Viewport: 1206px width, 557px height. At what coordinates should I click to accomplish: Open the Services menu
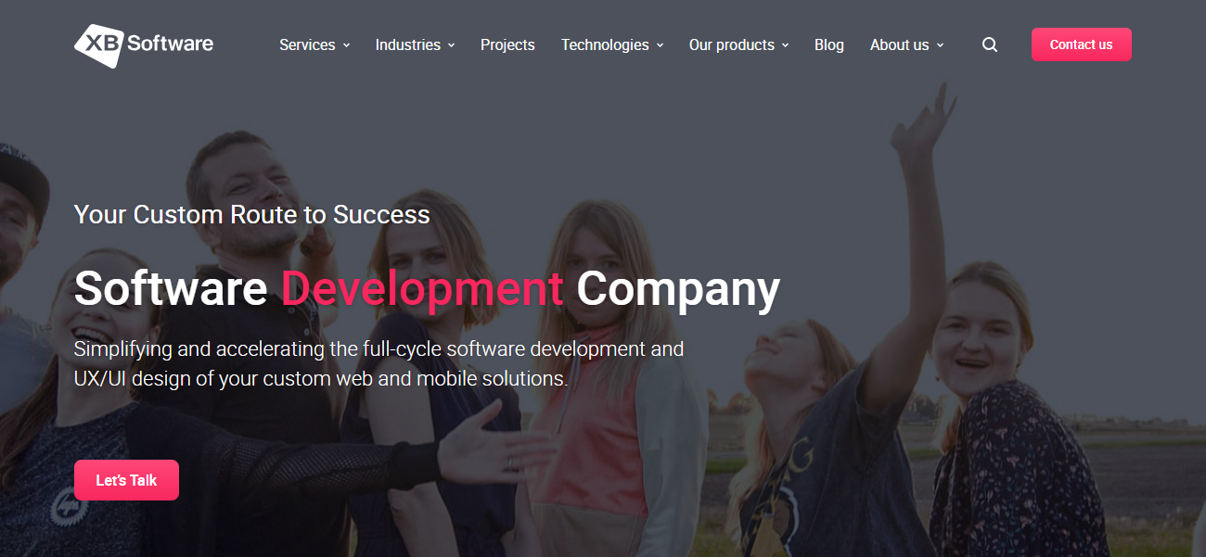(x=307, y=44)
